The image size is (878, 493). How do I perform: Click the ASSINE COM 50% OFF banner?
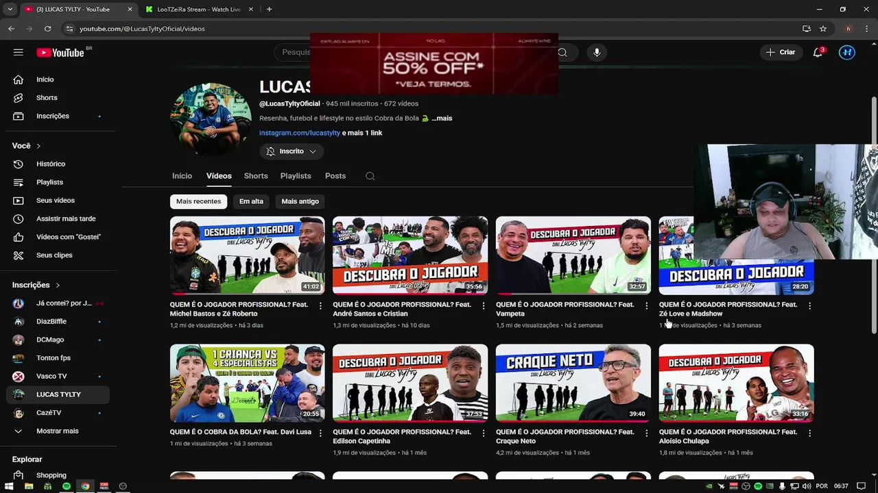434,63
